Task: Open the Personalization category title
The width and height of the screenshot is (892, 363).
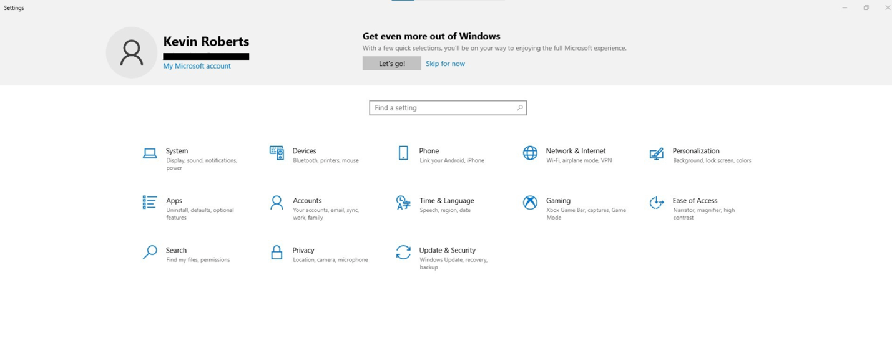Action: tap(696, 151)
